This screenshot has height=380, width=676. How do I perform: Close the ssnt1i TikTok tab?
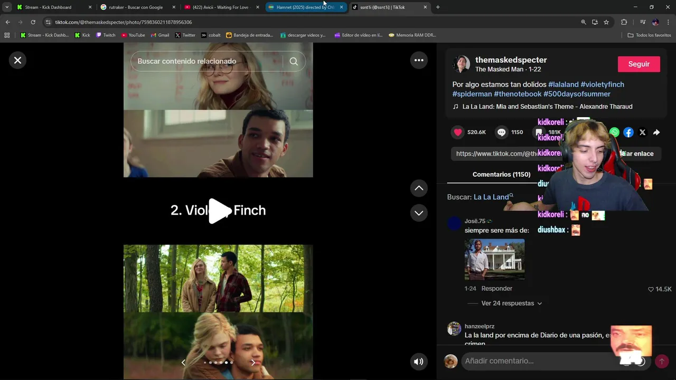coord(425,7)
